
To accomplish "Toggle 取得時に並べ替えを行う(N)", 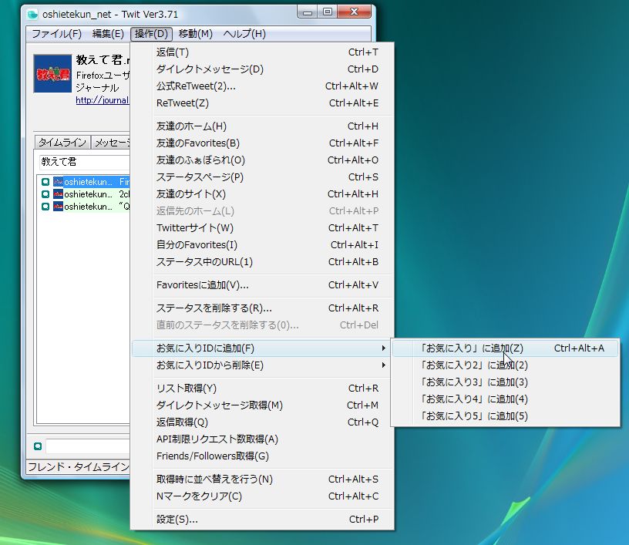I will coord(263,479).
